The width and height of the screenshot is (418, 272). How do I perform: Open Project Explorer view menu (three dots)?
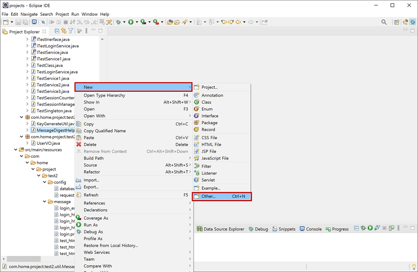tap(86, 31)
